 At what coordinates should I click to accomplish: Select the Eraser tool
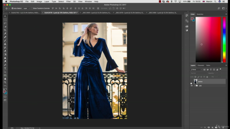tap(5, 51)
